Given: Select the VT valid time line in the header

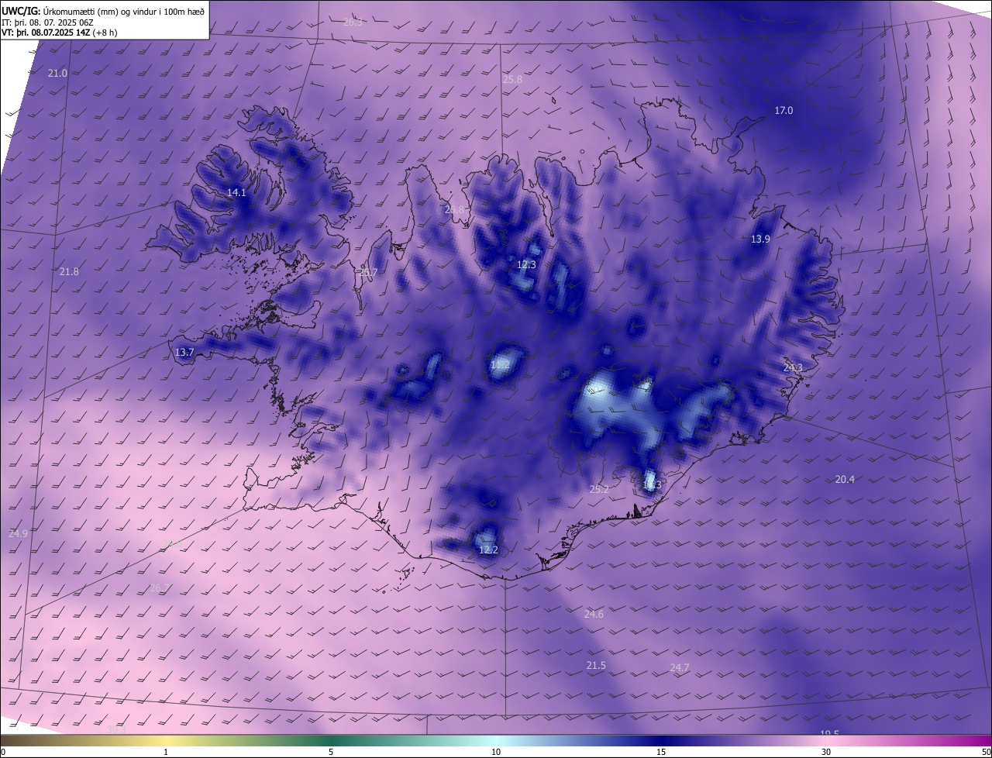Looking at the screenshot, I should [59, 33].
